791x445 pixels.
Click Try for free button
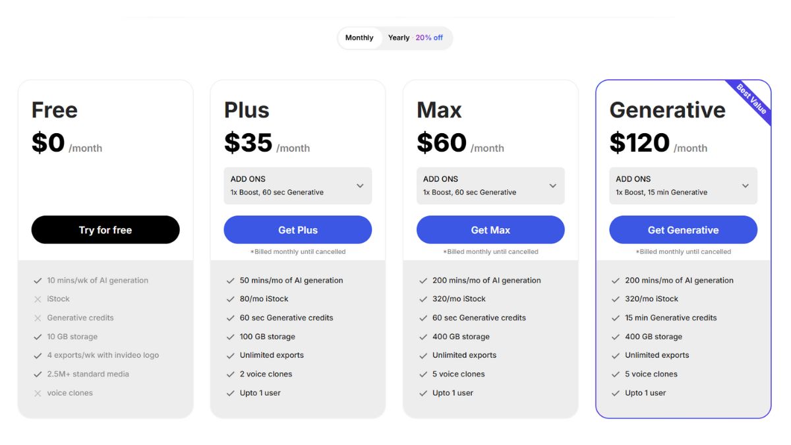coord(105,230)
